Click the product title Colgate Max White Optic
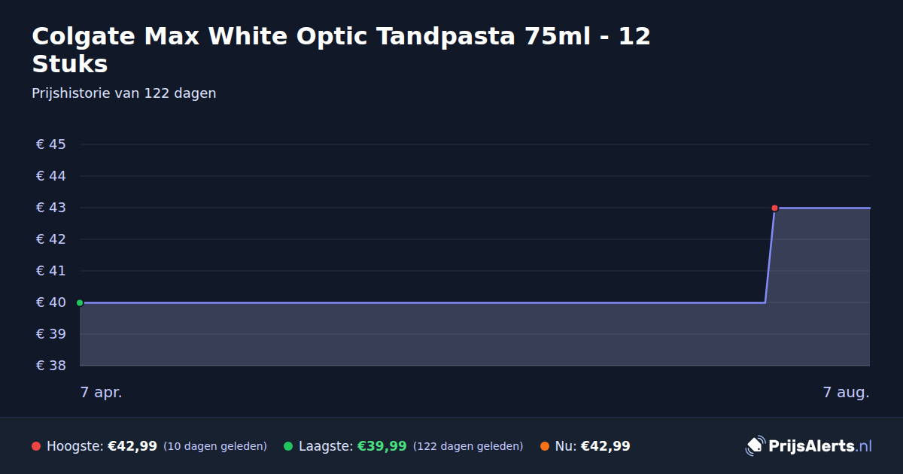The height and width of the screenshot is (474, 903). click(341, 50)
